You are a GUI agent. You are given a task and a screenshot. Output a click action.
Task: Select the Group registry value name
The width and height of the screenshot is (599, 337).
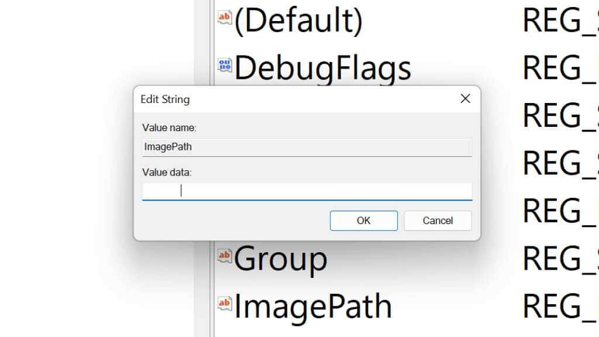point(281,258)
